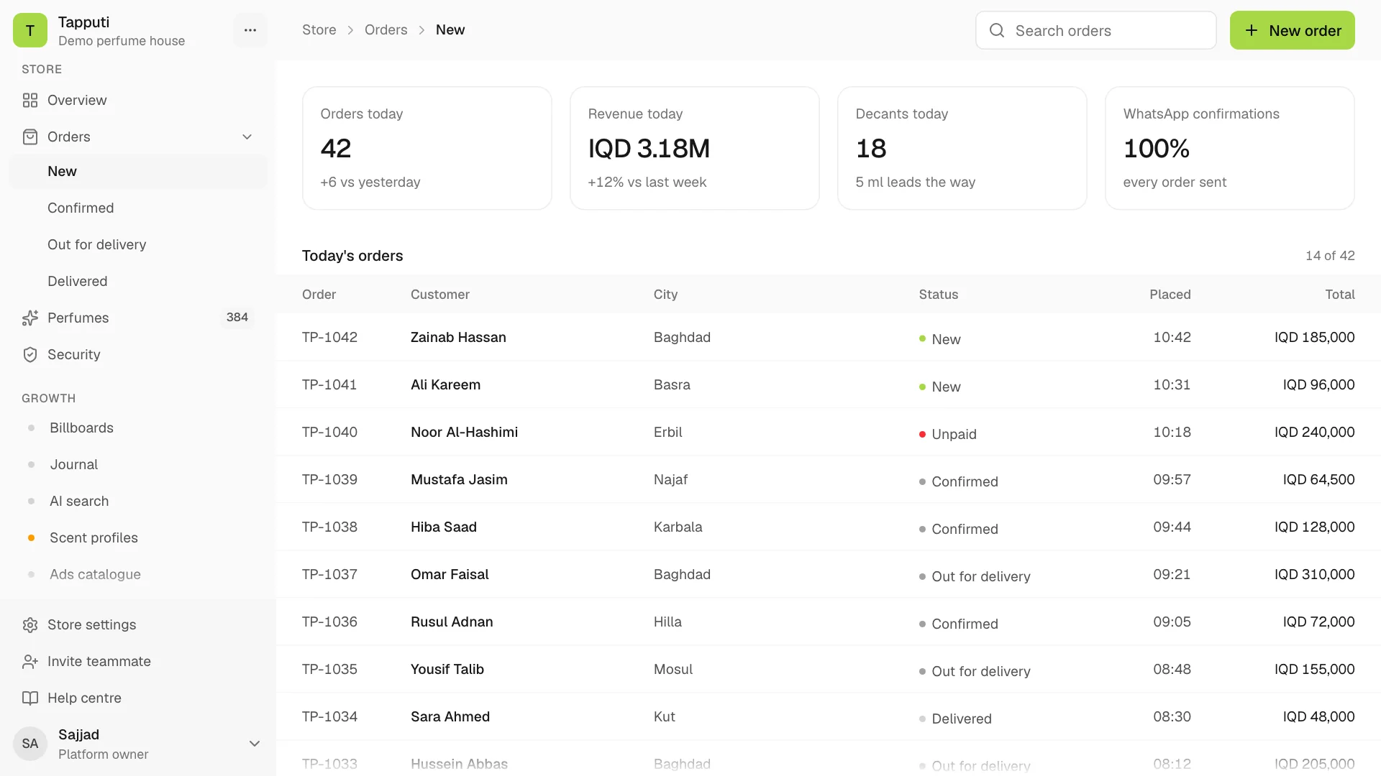Viewport: 1381px width, 776px height.
Task: Click the Help centre book icon
Action: (x=30, y=698)
